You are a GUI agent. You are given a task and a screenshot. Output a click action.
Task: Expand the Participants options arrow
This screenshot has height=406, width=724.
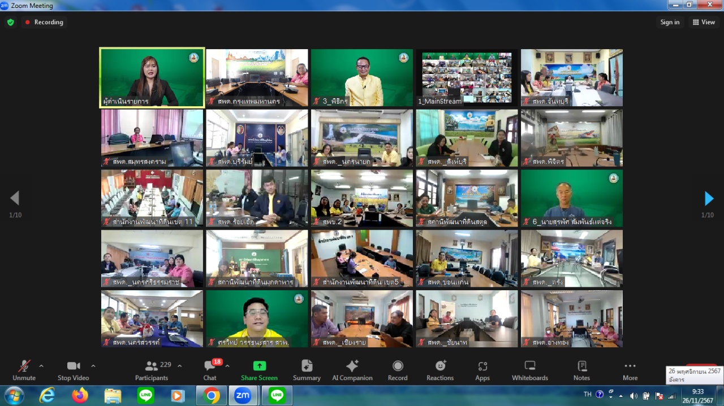click(180, 366)
